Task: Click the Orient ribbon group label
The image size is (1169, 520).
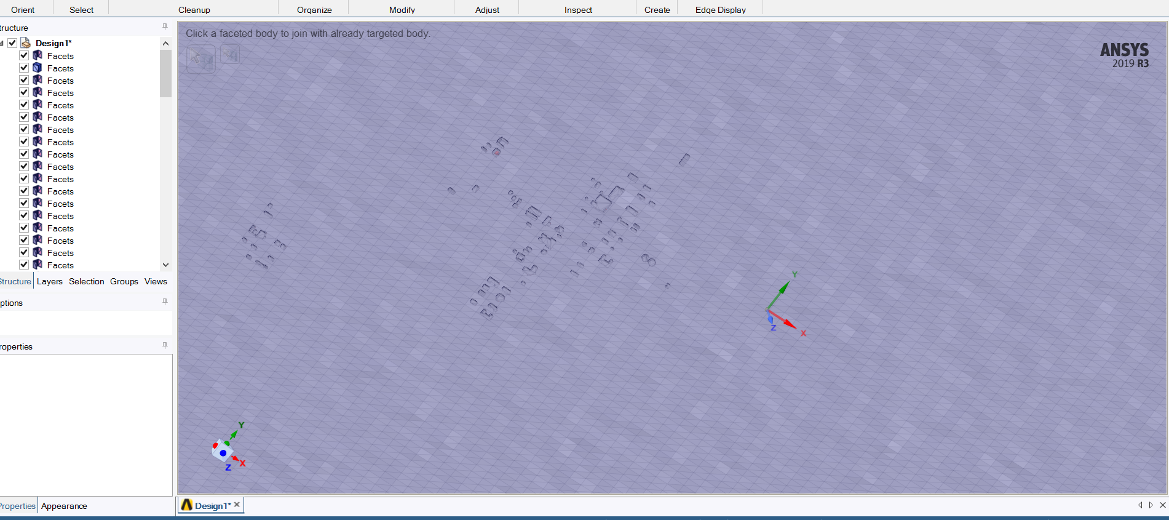Action: [23, 10]
